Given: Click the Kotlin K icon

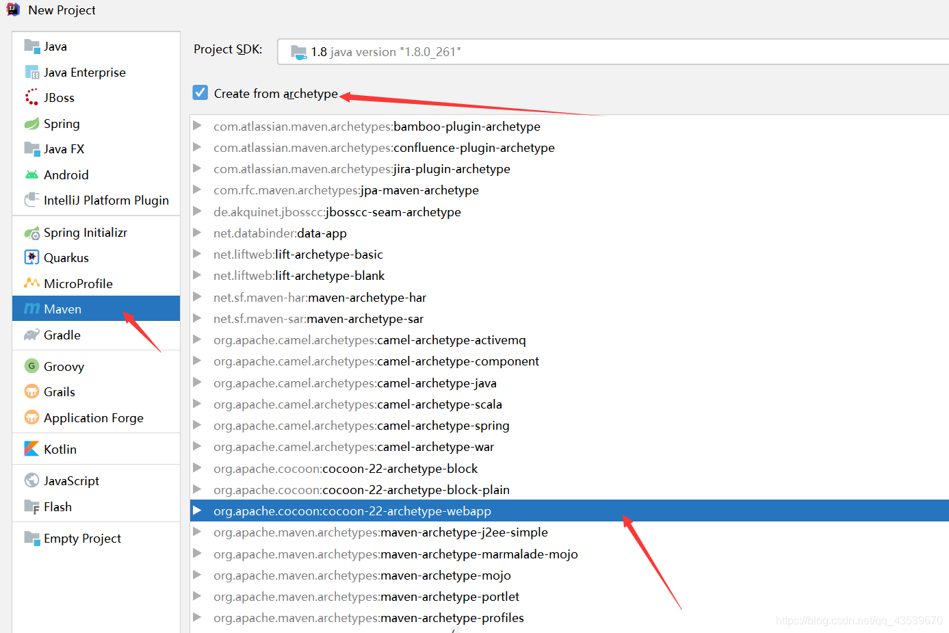Looking at the screenshot, I should click(x=31, y=449).
